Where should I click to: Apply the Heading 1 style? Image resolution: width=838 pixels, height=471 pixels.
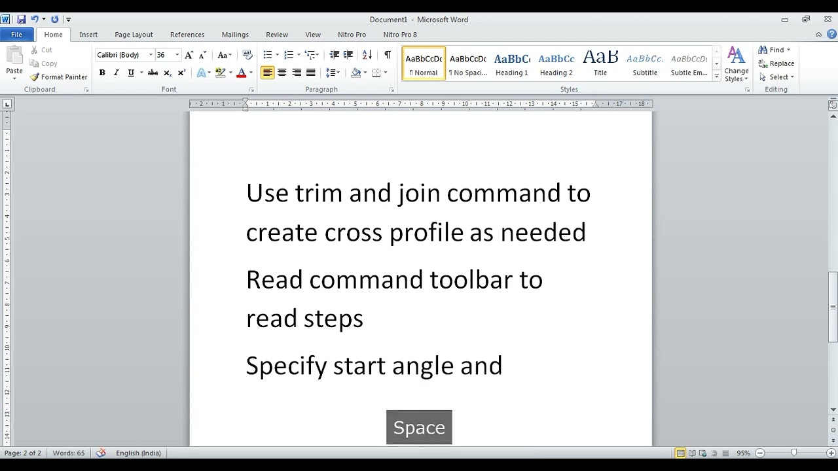click(512, 64)
